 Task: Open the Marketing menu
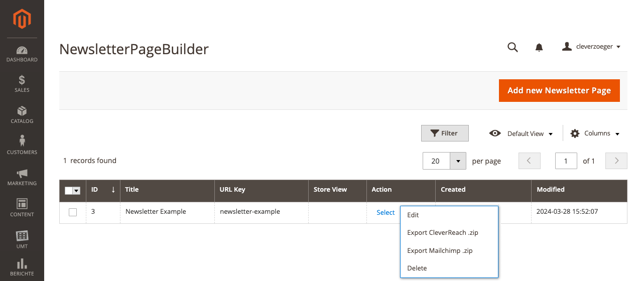click(x=22, y=177)
